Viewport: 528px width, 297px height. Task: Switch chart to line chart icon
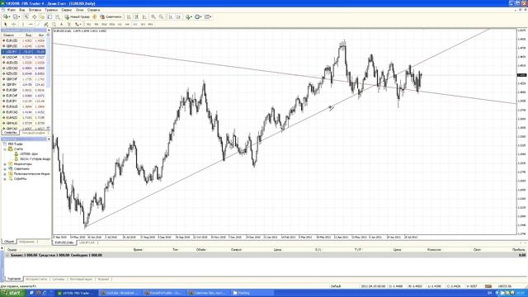coord(144,16)
